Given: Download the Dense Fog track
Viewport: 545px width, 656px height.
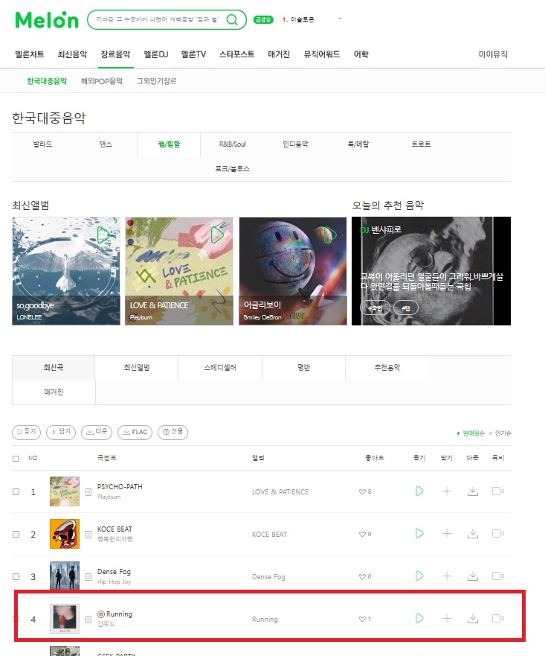Looking at the screenshot, I should [x=473, y=576].
